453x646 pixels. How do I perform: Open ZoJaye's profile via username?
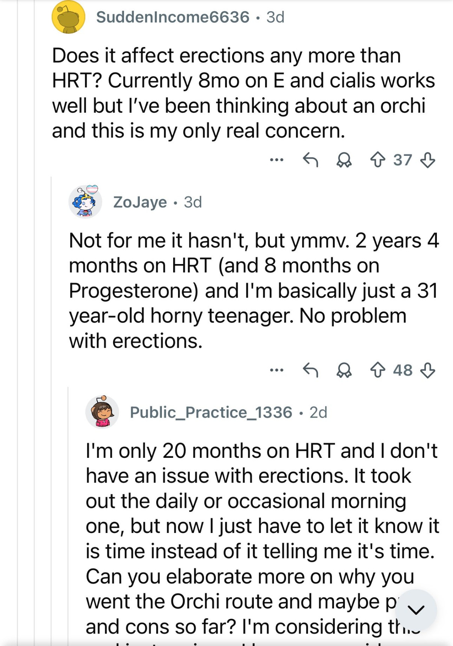coord(140,202)
